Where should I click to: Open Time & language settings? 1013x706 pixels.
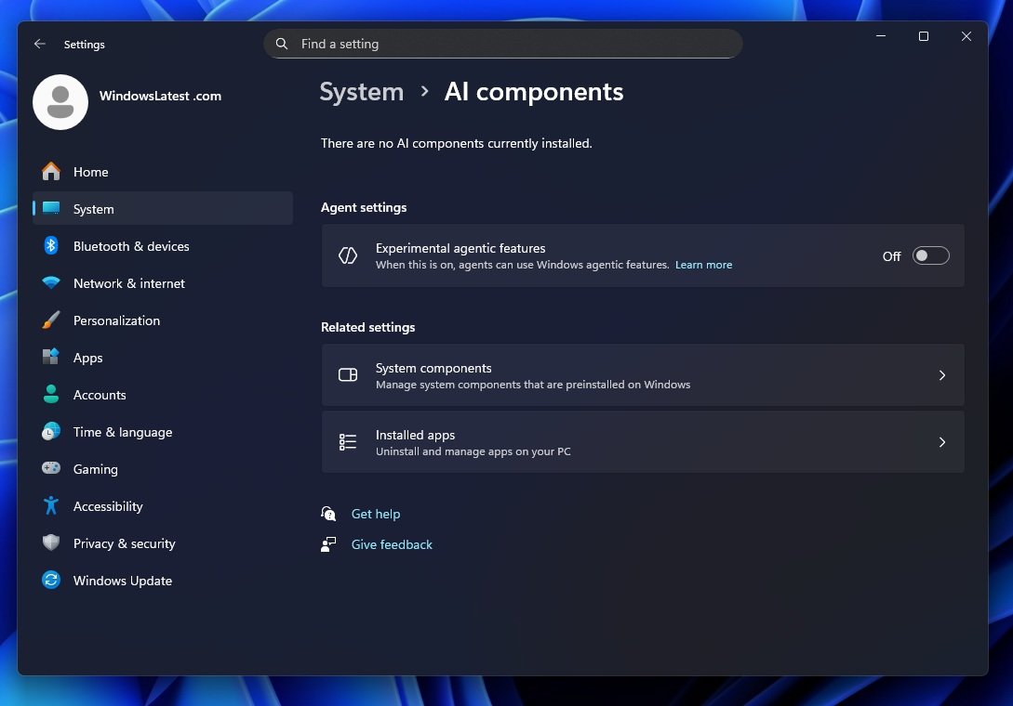(122, 432)
